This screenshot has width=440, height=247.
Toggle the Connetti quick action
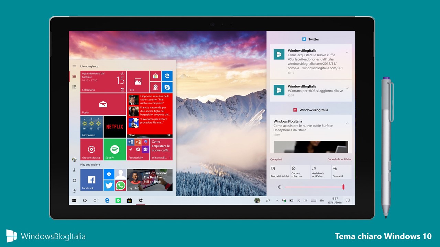tap(341, 172)
